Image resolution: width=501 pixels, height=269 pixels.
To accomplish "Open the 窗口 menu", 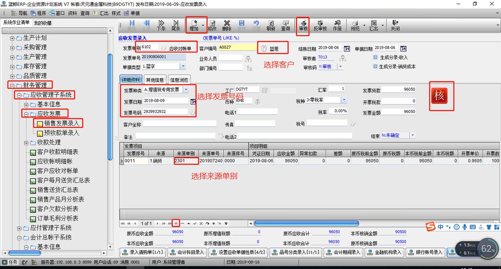I will tap(57, 13).
